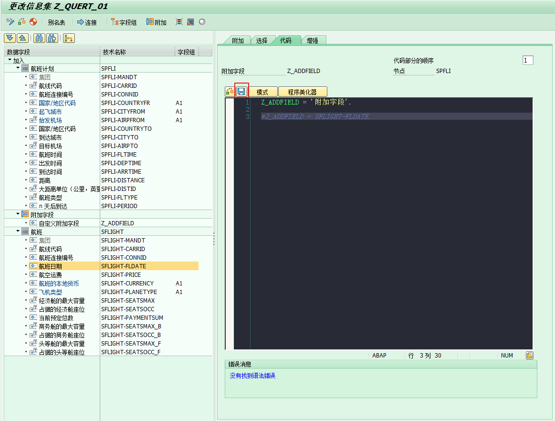Click the 字段组 toolbar button
This screenshot has width=555, height=421.
(124, 22)
